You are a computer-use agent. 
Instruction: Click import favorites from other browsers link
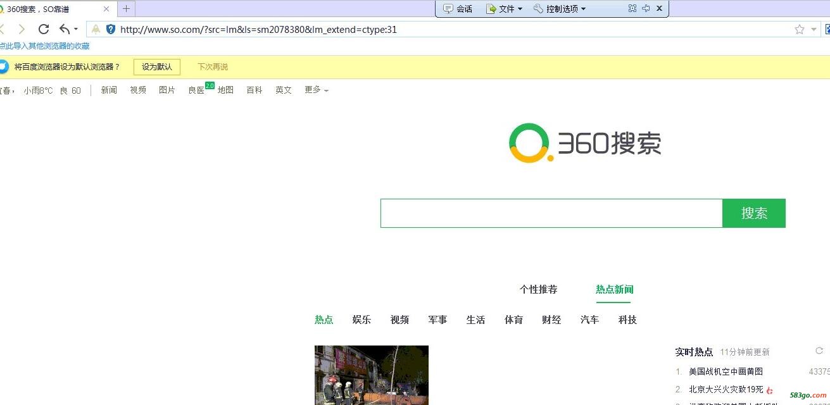pyautogui.click(x=44, y=46)
